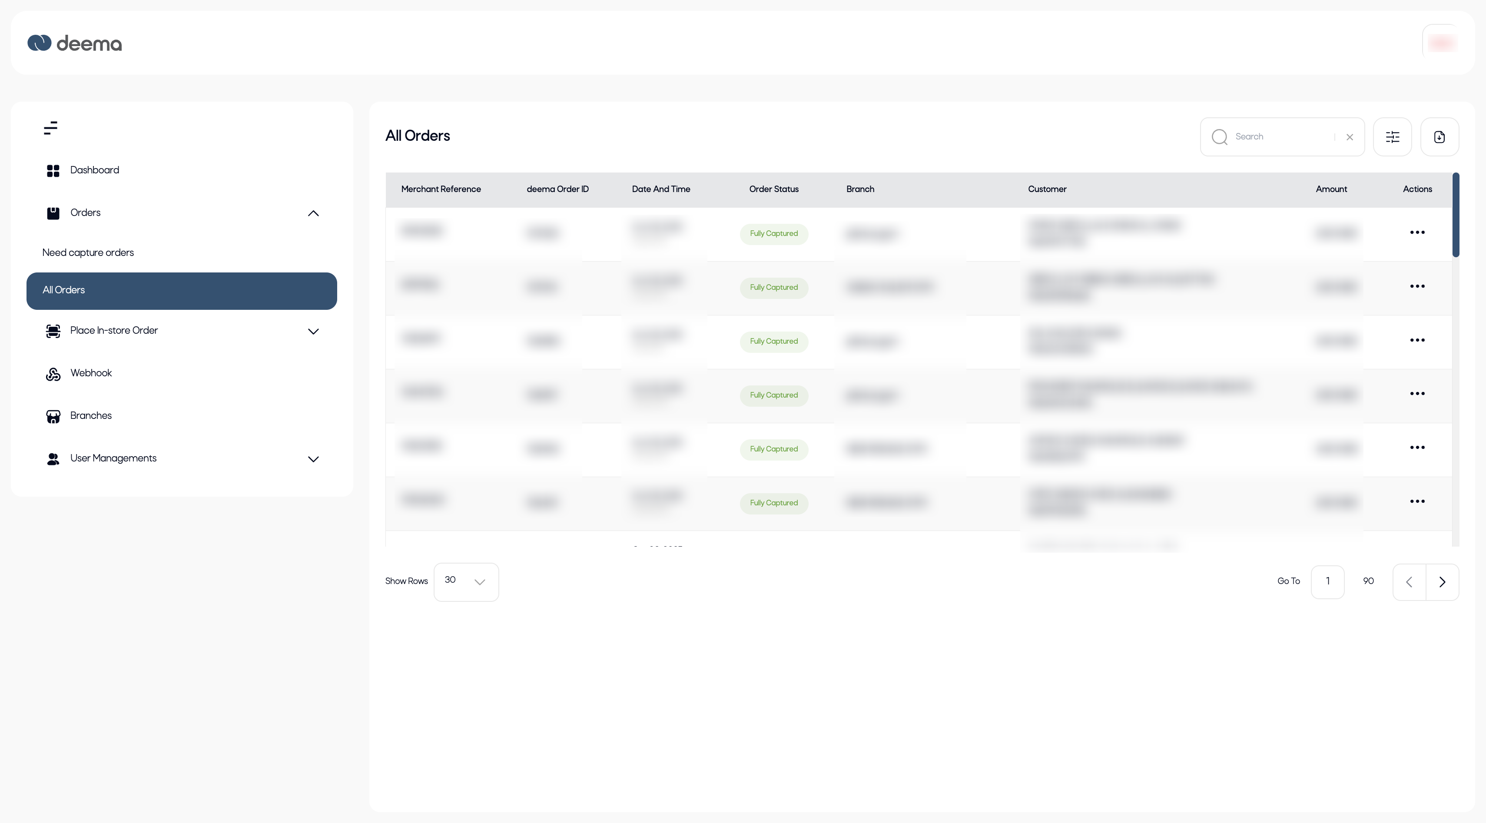Open the Webhook page
This screenshot has width=1486, height=823.
click(91, 373)
